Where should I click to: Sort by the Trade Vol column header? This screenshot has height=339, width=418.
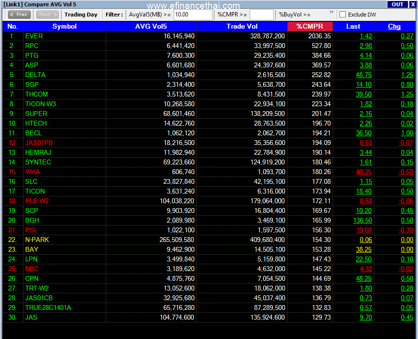coord(242,26)
